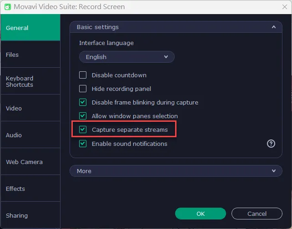Close the Record Screen settings window

(285, 7)
